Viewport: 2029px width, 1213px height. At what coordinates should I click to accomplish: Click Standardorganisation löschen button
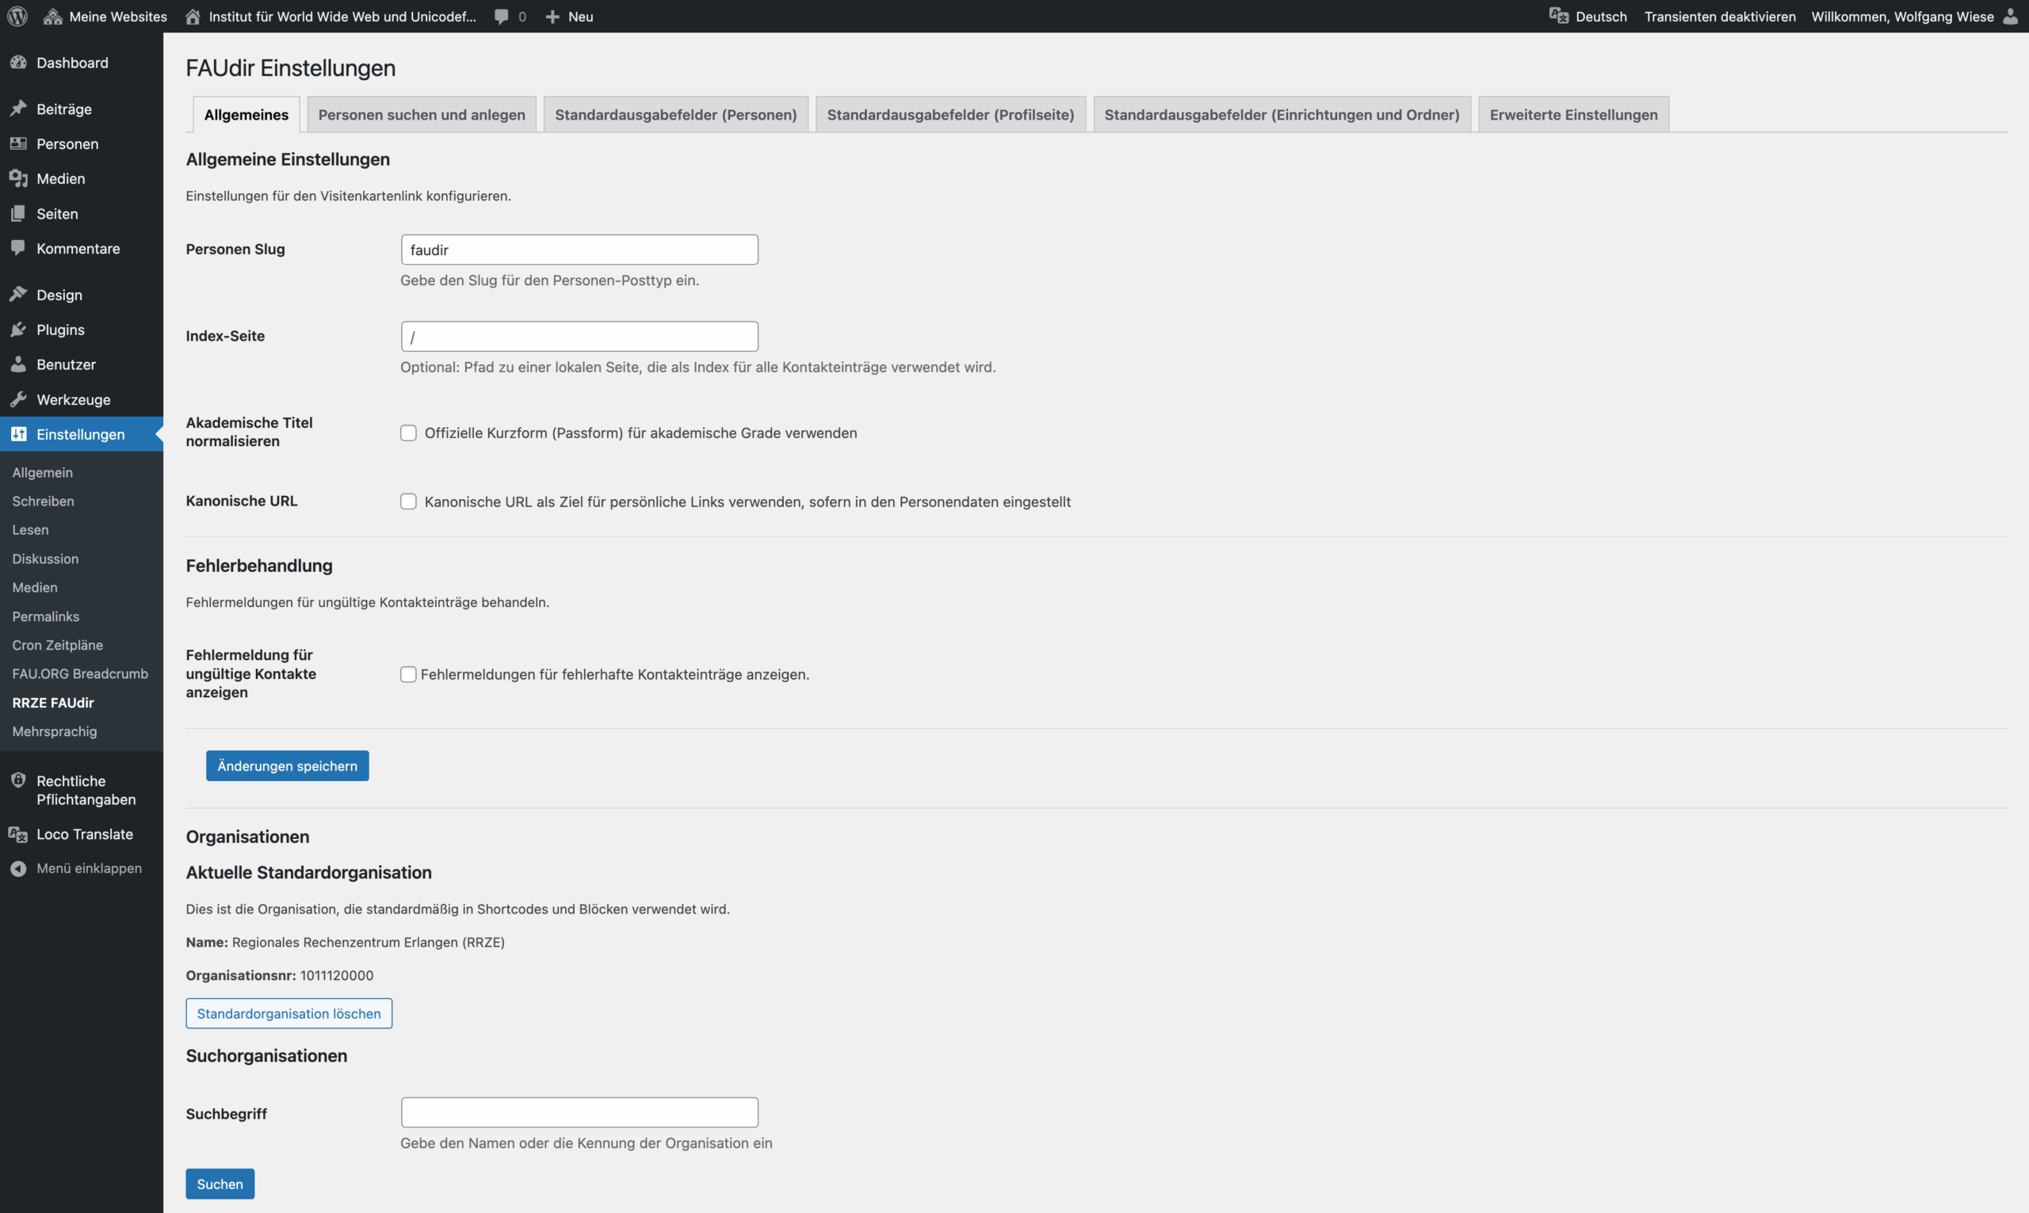click(x=288, y=1013)
